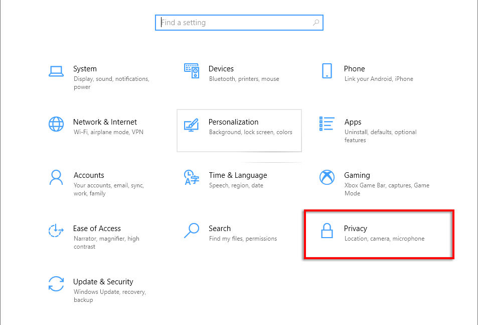478x325 pixels.
Task: Click 'Speech, region, date' description
Action: coord(236,185)
